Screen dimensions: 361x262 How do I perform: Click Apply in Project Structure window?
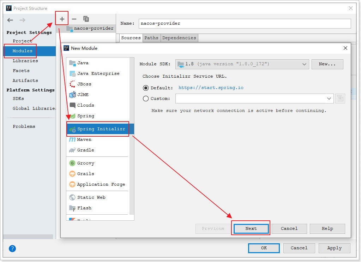click(334, 248)
